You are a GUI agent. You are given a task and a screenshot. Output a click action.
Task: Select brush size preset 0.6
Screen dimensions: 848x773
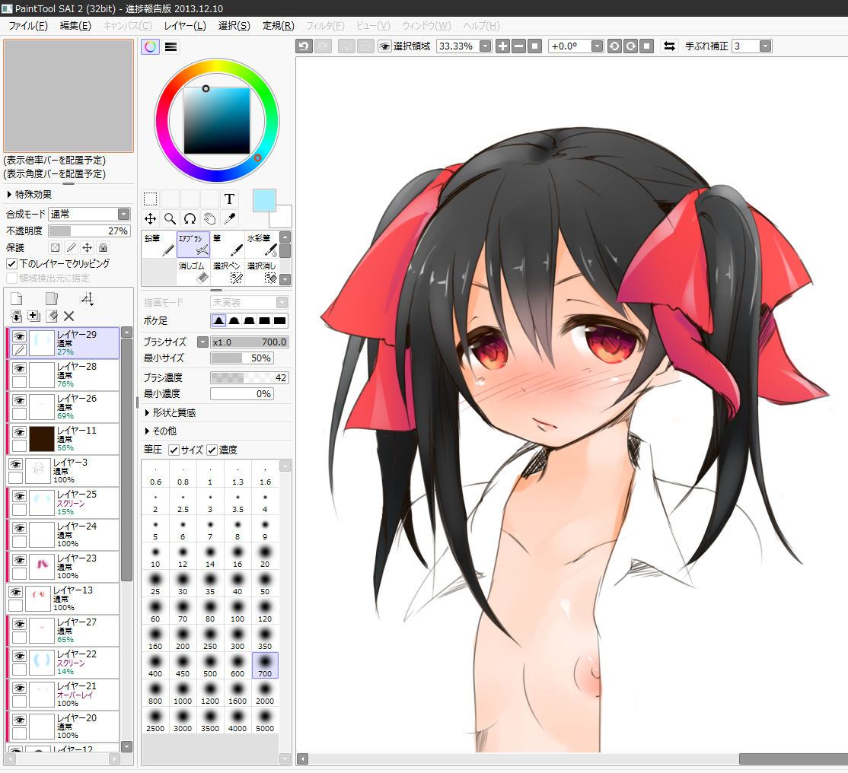click(156, 475)
